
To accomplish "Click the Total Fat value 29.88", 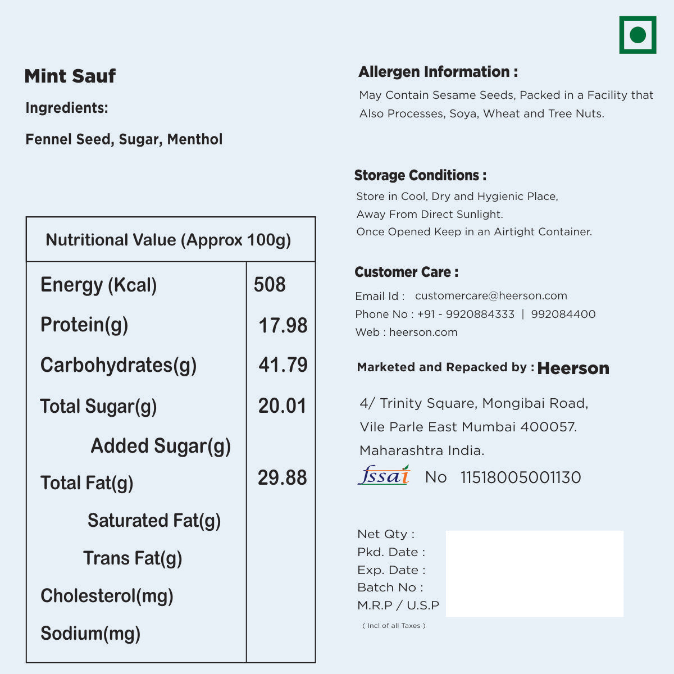I will coord(283,478).
